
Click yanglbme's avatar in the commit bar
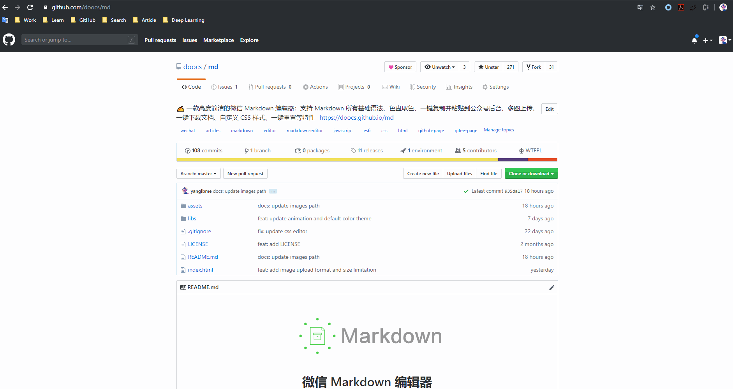tap(185, 191)
